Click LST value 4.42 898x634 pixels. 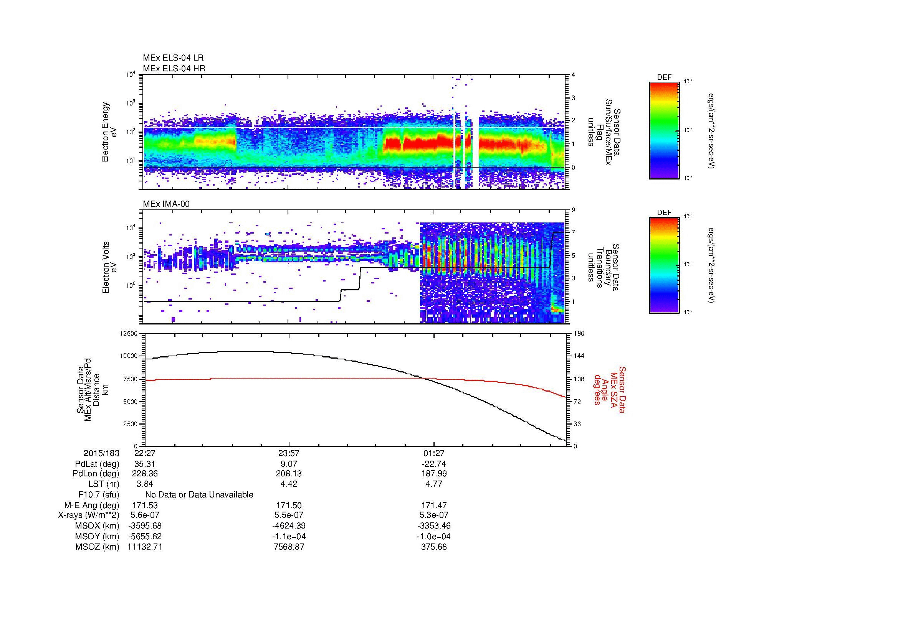(x=289, y=484)
